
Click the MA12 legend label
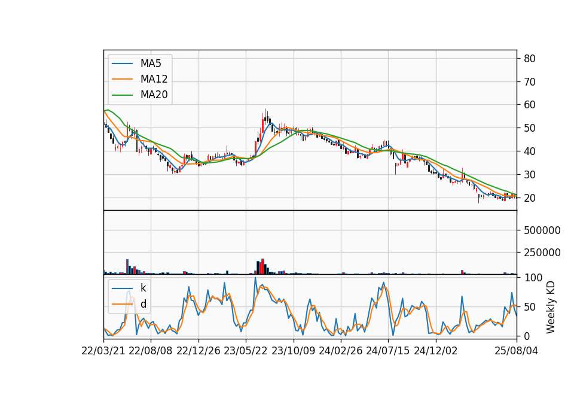coord(154,79)
